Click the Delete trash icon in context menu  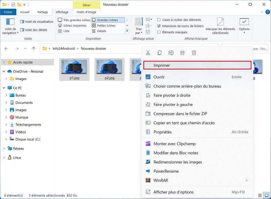pos(194,53)
